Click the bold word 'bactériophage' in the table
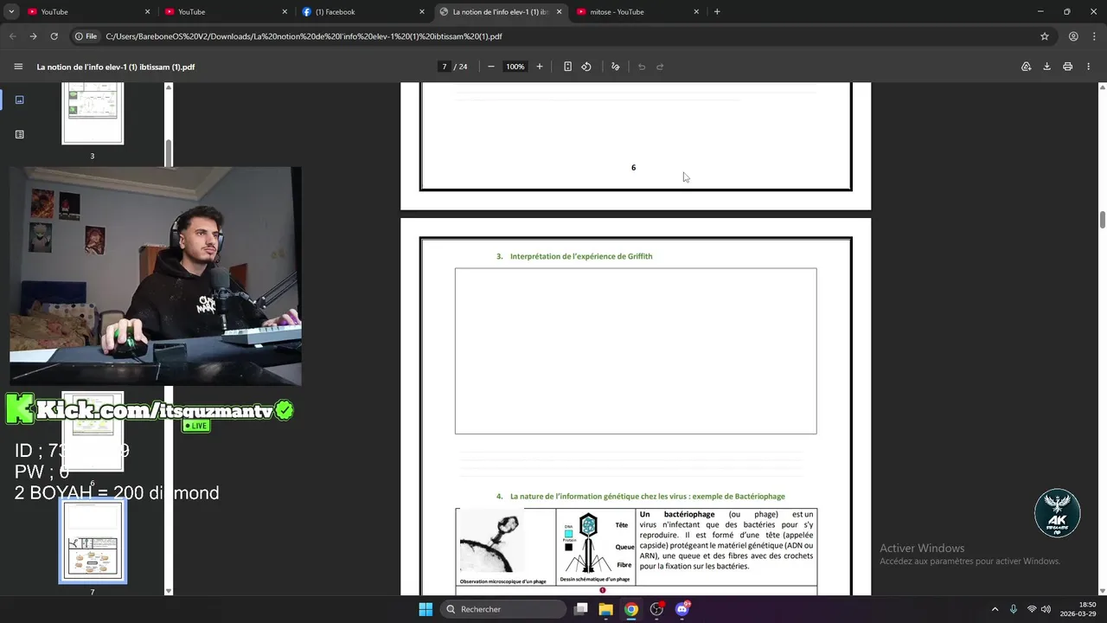 coord(689,514)
